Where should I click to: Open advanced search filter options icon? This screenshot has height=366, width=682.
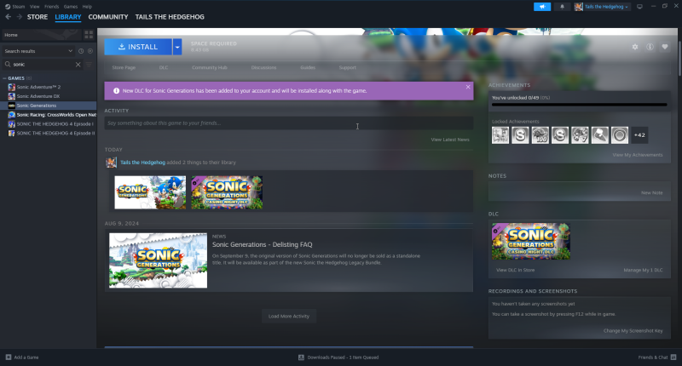[89, 64]
